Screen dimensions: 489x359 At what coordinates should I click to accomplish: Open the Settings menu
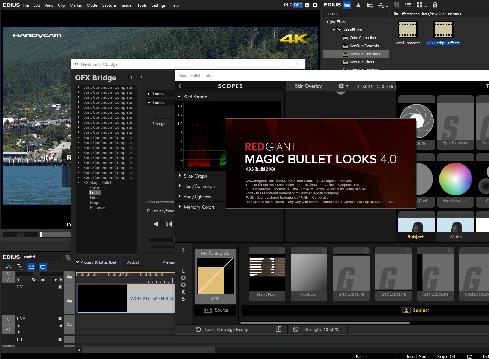[159, 5]
